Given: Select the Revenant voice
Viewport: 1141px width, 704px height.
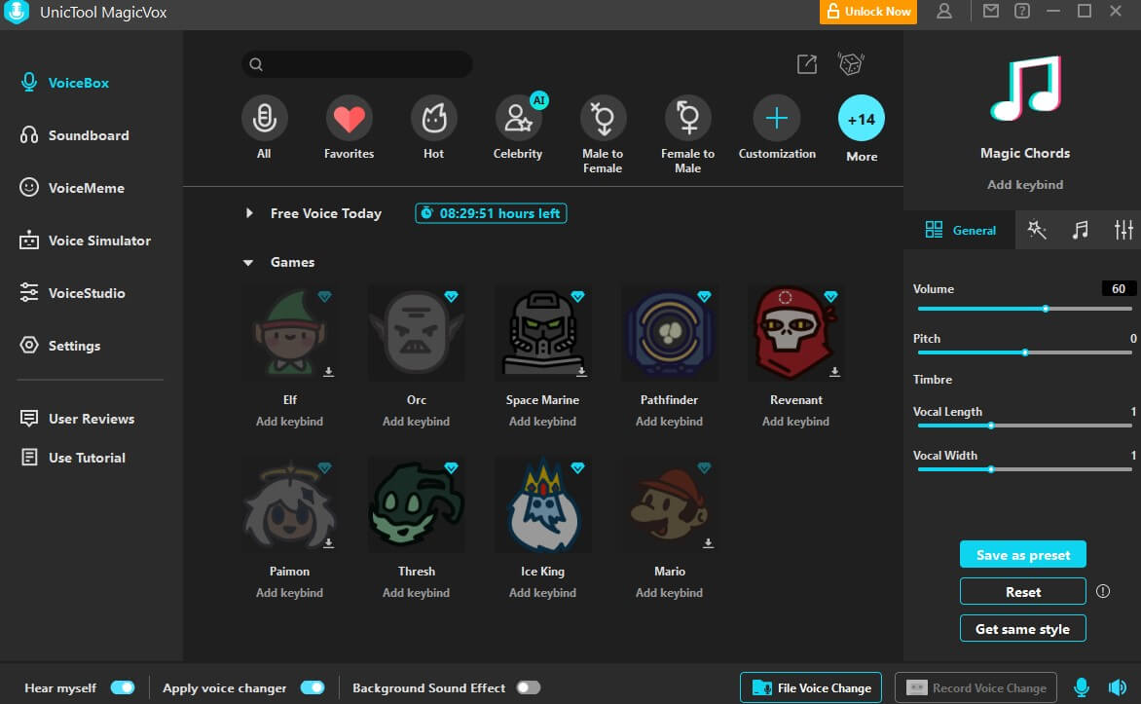Looking at the screenshot, I should point(796,333).
